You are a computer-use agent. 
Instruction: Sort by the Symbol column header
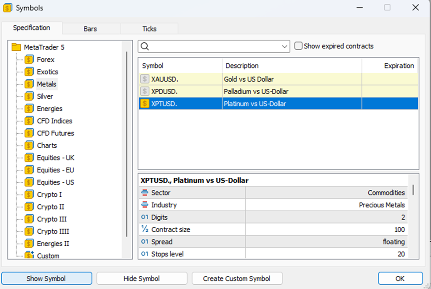(x=181, y=66)
